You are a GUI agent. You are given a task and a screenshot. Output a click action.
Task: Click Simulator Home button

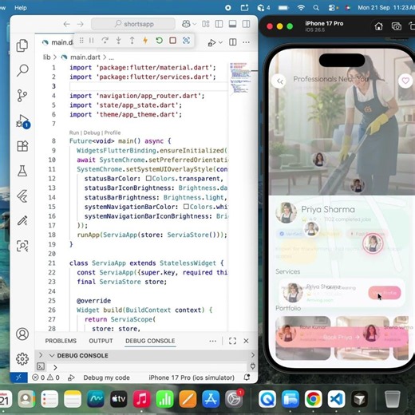click(378, 26)
